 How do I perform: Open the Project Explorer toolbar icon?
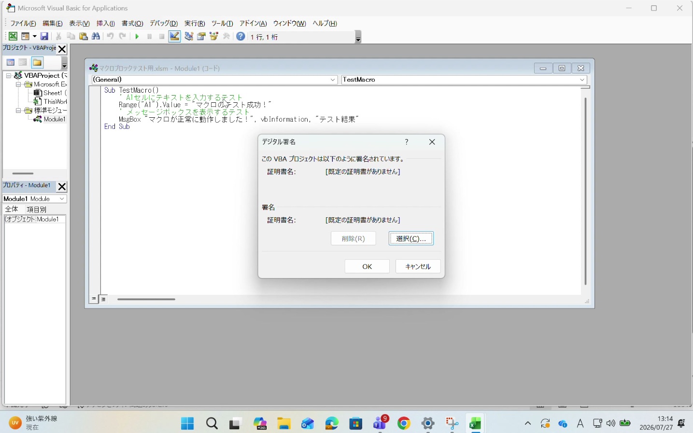tap(189, 36)
